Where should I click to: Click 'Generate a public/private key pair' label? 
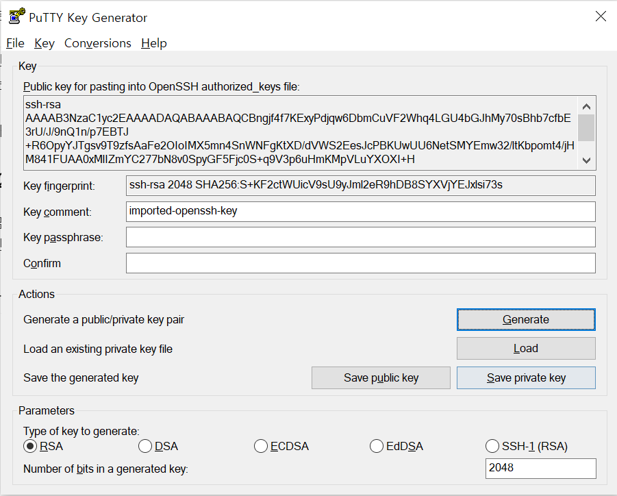[x=103, y=320]
